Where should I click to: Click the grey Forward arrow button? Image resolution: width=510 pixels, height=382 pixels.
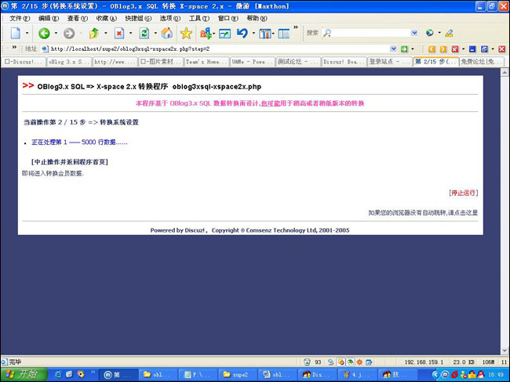tap(69, 33)
